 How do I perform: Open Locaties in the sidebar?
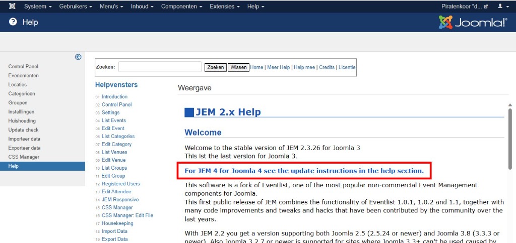tap(18, 85)
